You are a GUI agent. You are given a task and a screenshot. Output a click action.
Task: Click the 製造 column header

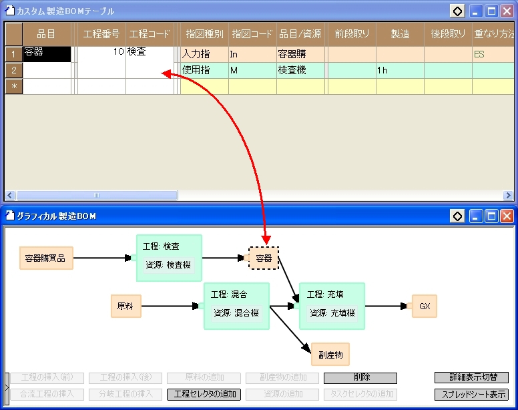pyautogui.click(x=400, y=34)
